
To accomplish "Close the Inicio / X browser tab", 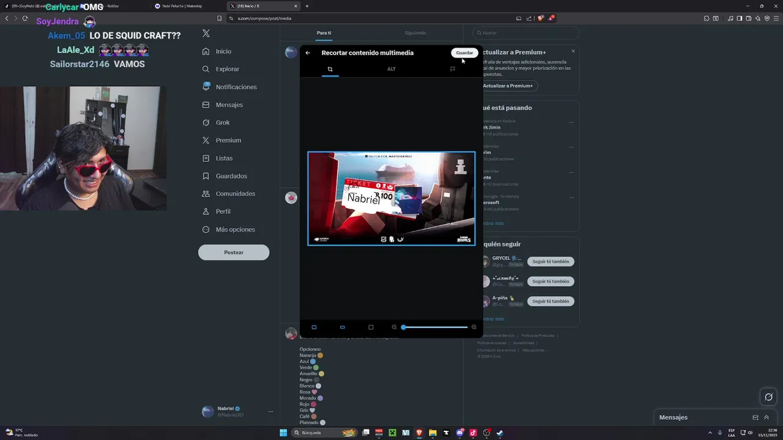I will coord(296,6).
